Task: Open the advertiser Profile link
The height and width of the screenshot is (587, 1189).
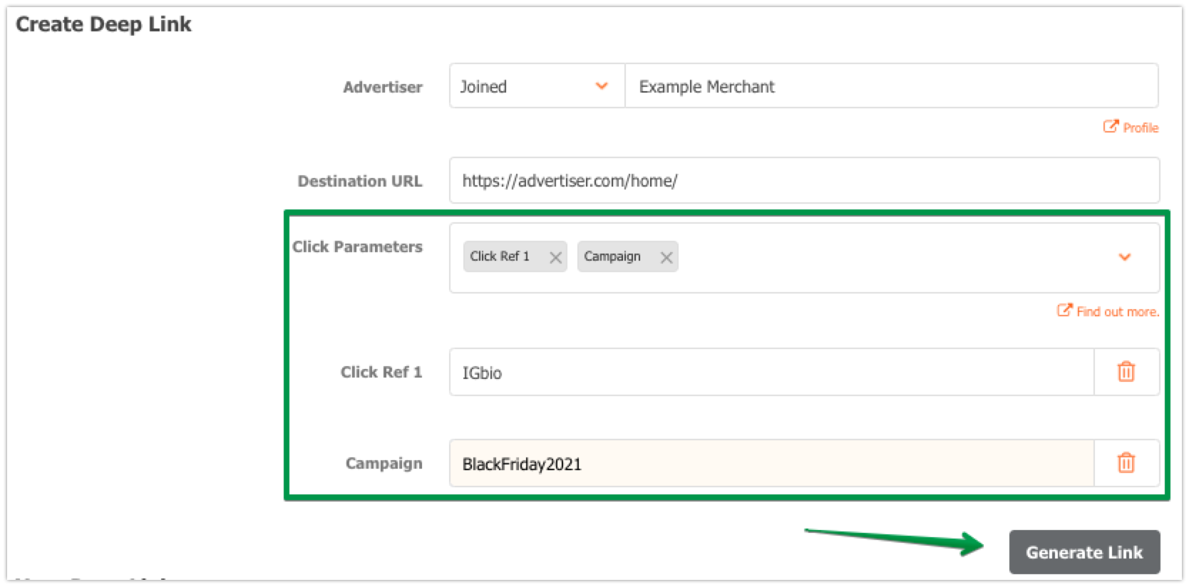Action: (1140, 128)
